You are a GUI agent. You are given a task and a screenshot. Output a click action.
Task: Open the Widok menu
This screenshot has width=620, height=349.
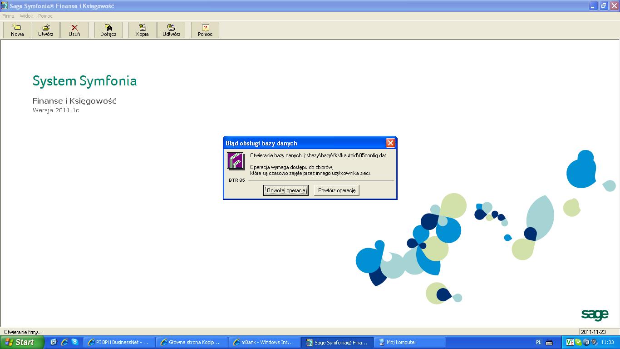[x=26, y=16]
